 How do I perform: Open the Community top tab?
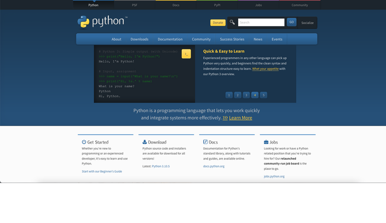[x=299, y=5]
